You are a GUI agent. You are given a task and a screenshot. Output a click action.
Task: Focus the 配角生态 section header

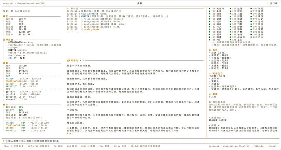pyautogui.click(x=216, y=73)
